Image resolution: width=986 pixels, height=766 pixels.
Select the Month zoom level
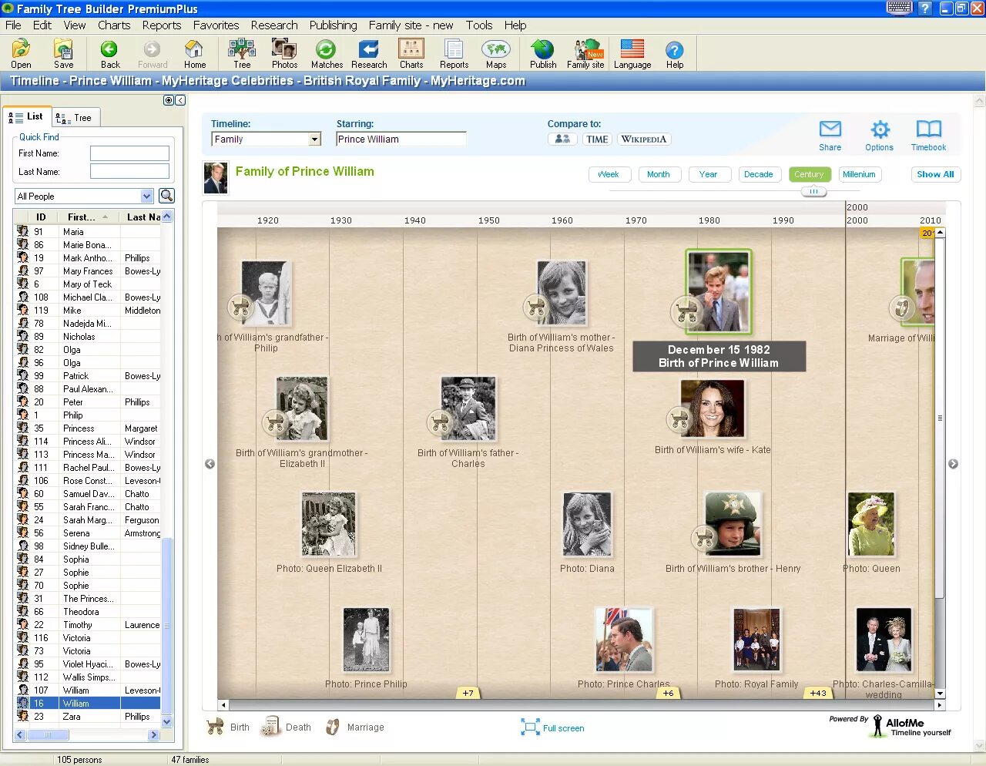[659, 174]
